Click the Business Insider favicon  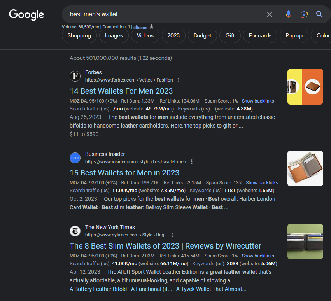75,157
